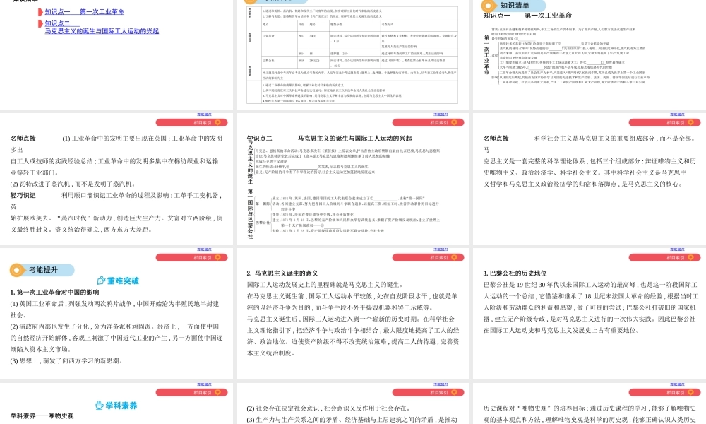Image resolution: width=706 pixels, height=424 pixels.
Task: Click the 重难突破 heading icon
Action: pos(101,281)
